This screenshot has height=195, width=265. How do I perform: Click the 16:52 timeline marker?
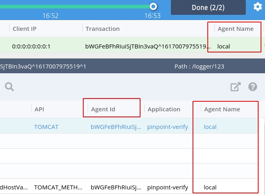pyautogui.click(x=51, y=16)
